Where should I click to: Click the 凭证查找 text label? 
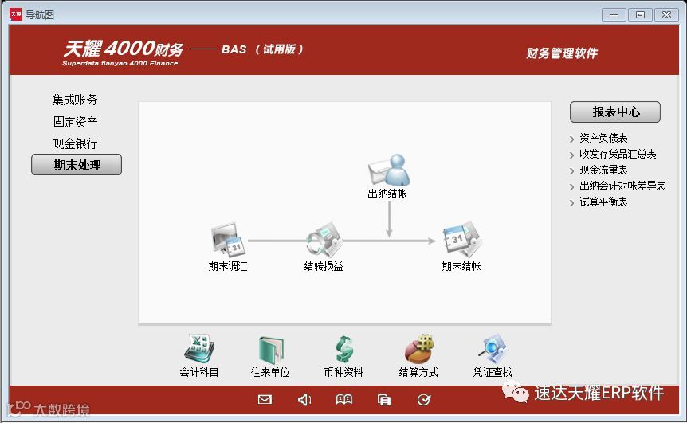pyautogui.click(x=493, y=372)
